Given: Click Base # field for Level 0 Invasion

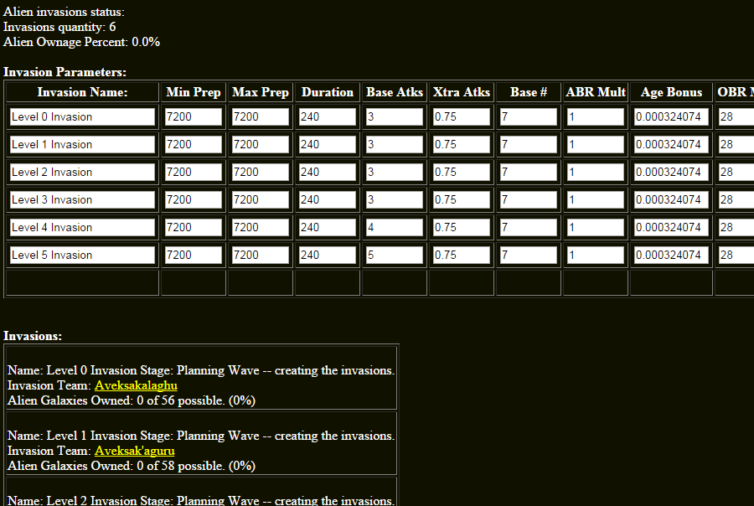Looking at the screenshot, I should [x=528, y=117].
